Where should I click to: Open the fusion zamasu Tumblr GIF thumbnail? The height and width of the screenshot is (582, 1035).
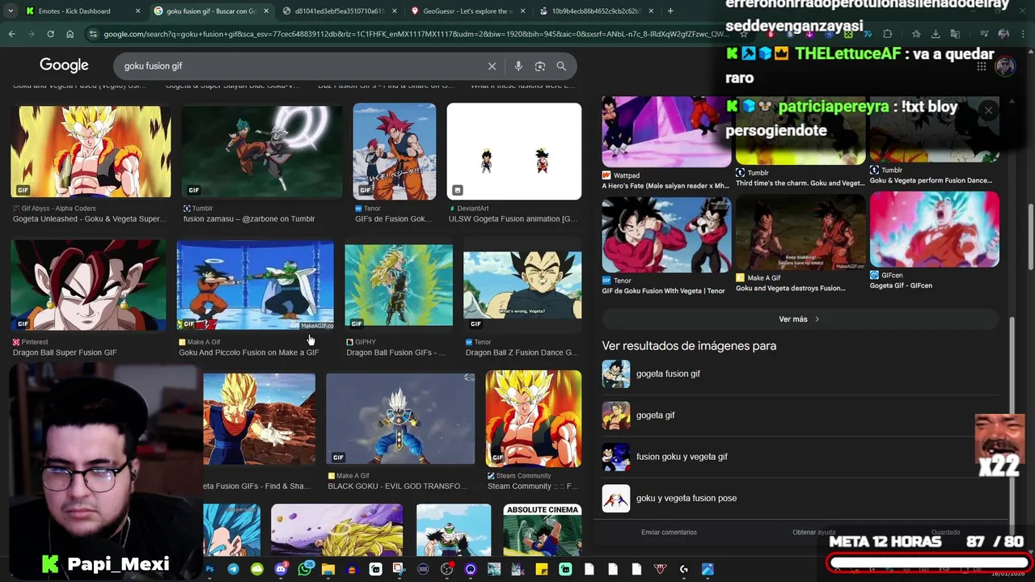pyautogui.click(x=262, y=151)
